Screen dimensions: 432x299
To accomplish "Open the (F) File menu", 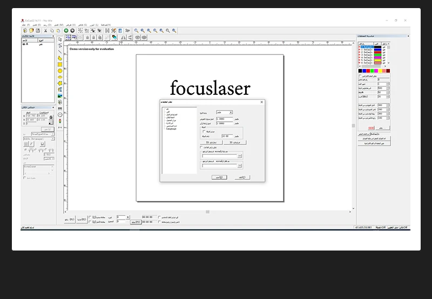I will pyautogui.click(x=26, y=25).
